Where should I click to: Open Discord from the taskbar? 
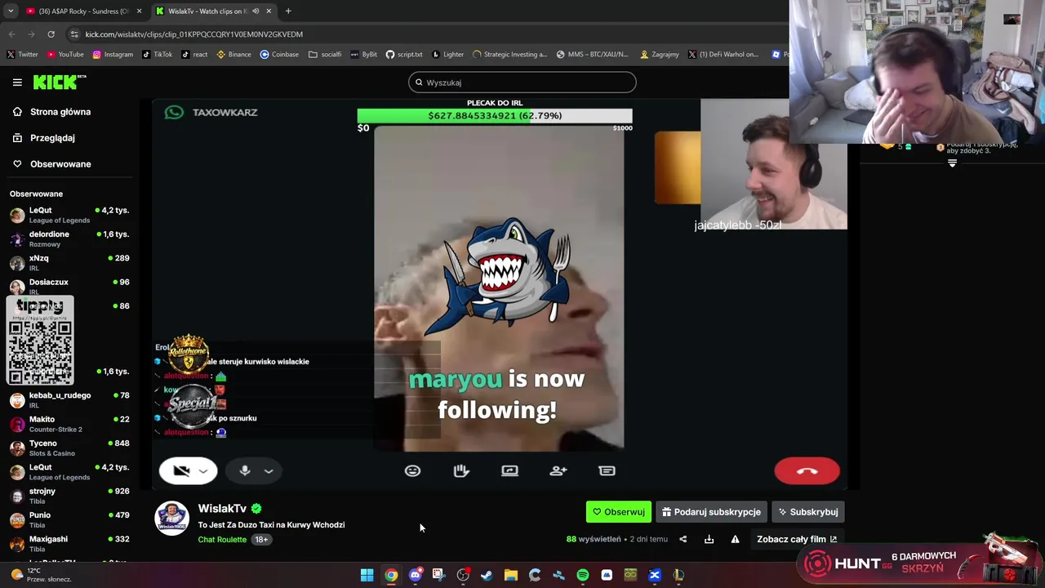coord(416,575)
